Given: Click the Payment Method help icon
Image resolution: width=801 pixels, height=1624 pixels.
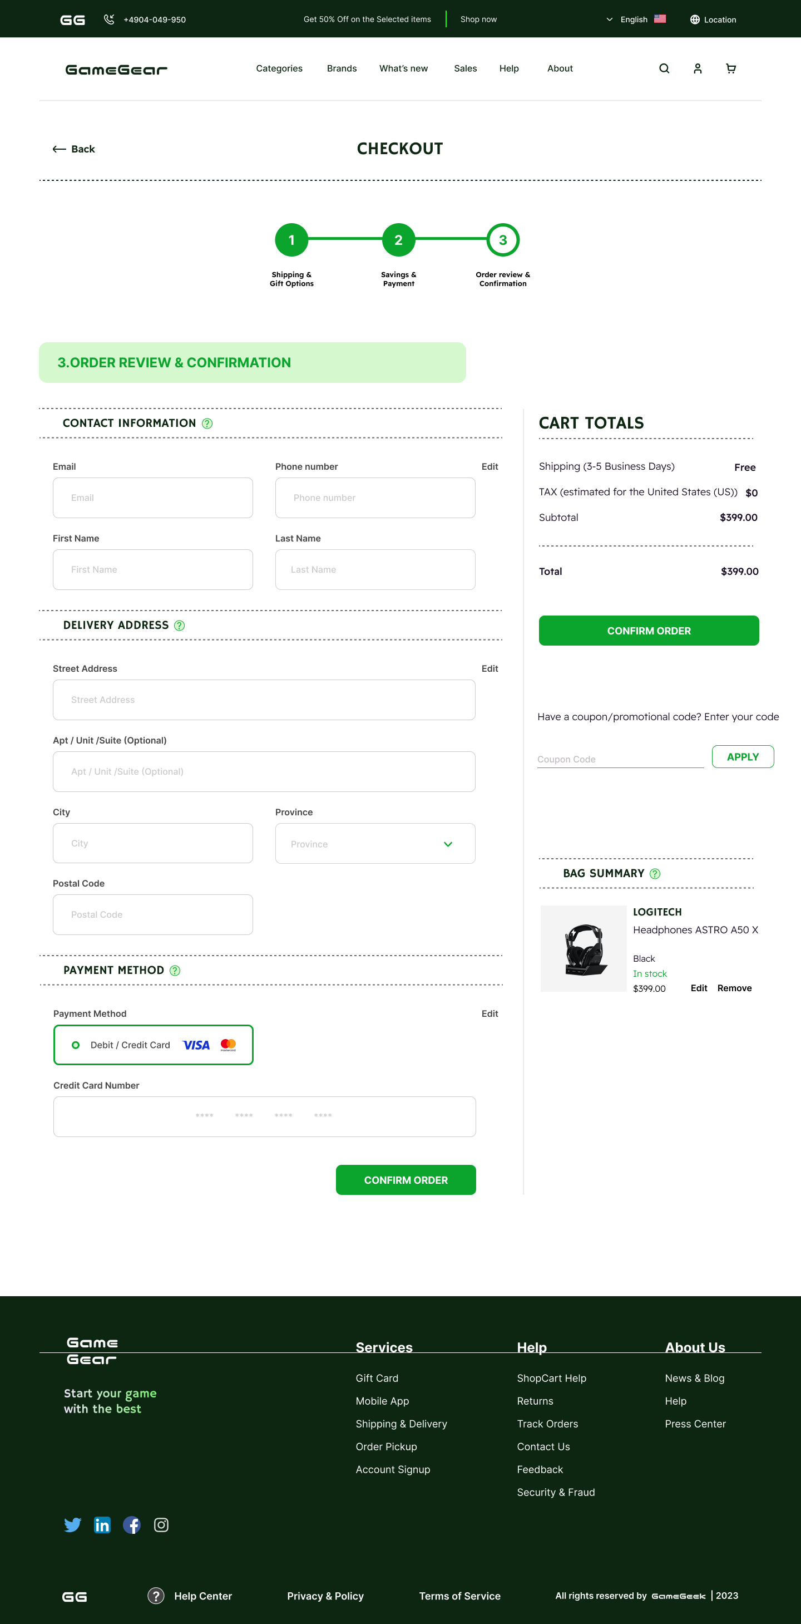Looking at the screenshot, I should point(175,970).
